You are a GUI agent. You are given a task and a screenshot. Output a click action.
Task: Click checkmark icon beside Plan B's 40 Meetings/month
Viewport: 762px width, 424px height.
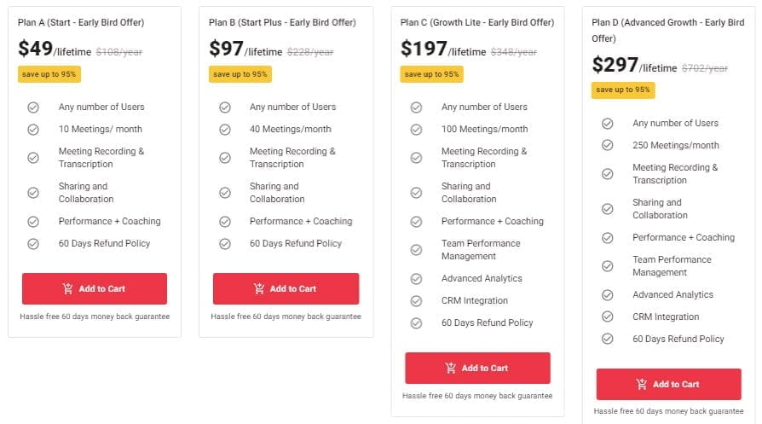[x=225, y=130]
